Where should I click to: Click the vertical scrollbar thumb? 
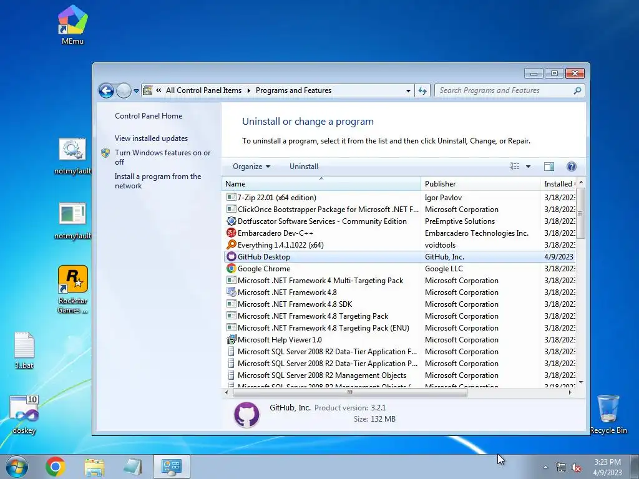581,213
